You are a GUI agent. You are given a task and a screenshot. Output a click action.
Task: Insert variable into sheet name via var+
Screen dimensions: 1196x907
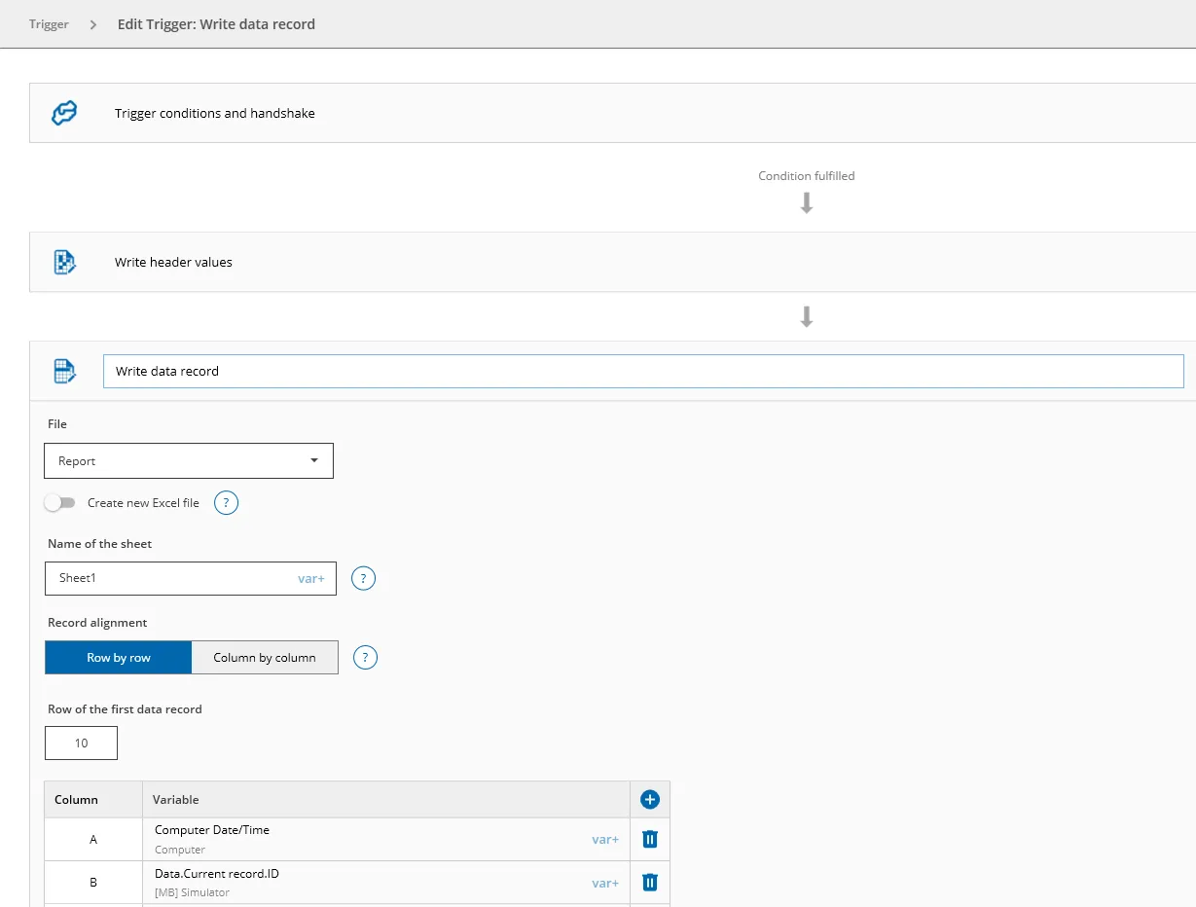311,578
